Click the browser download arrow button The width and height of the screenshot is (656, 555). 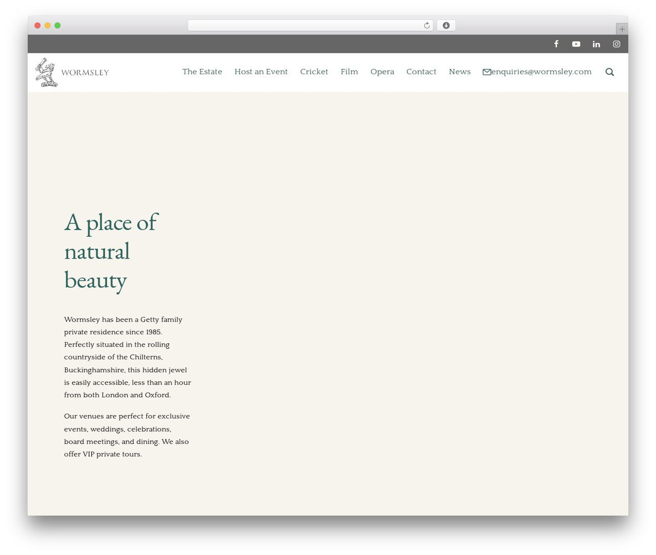point(446,26)
